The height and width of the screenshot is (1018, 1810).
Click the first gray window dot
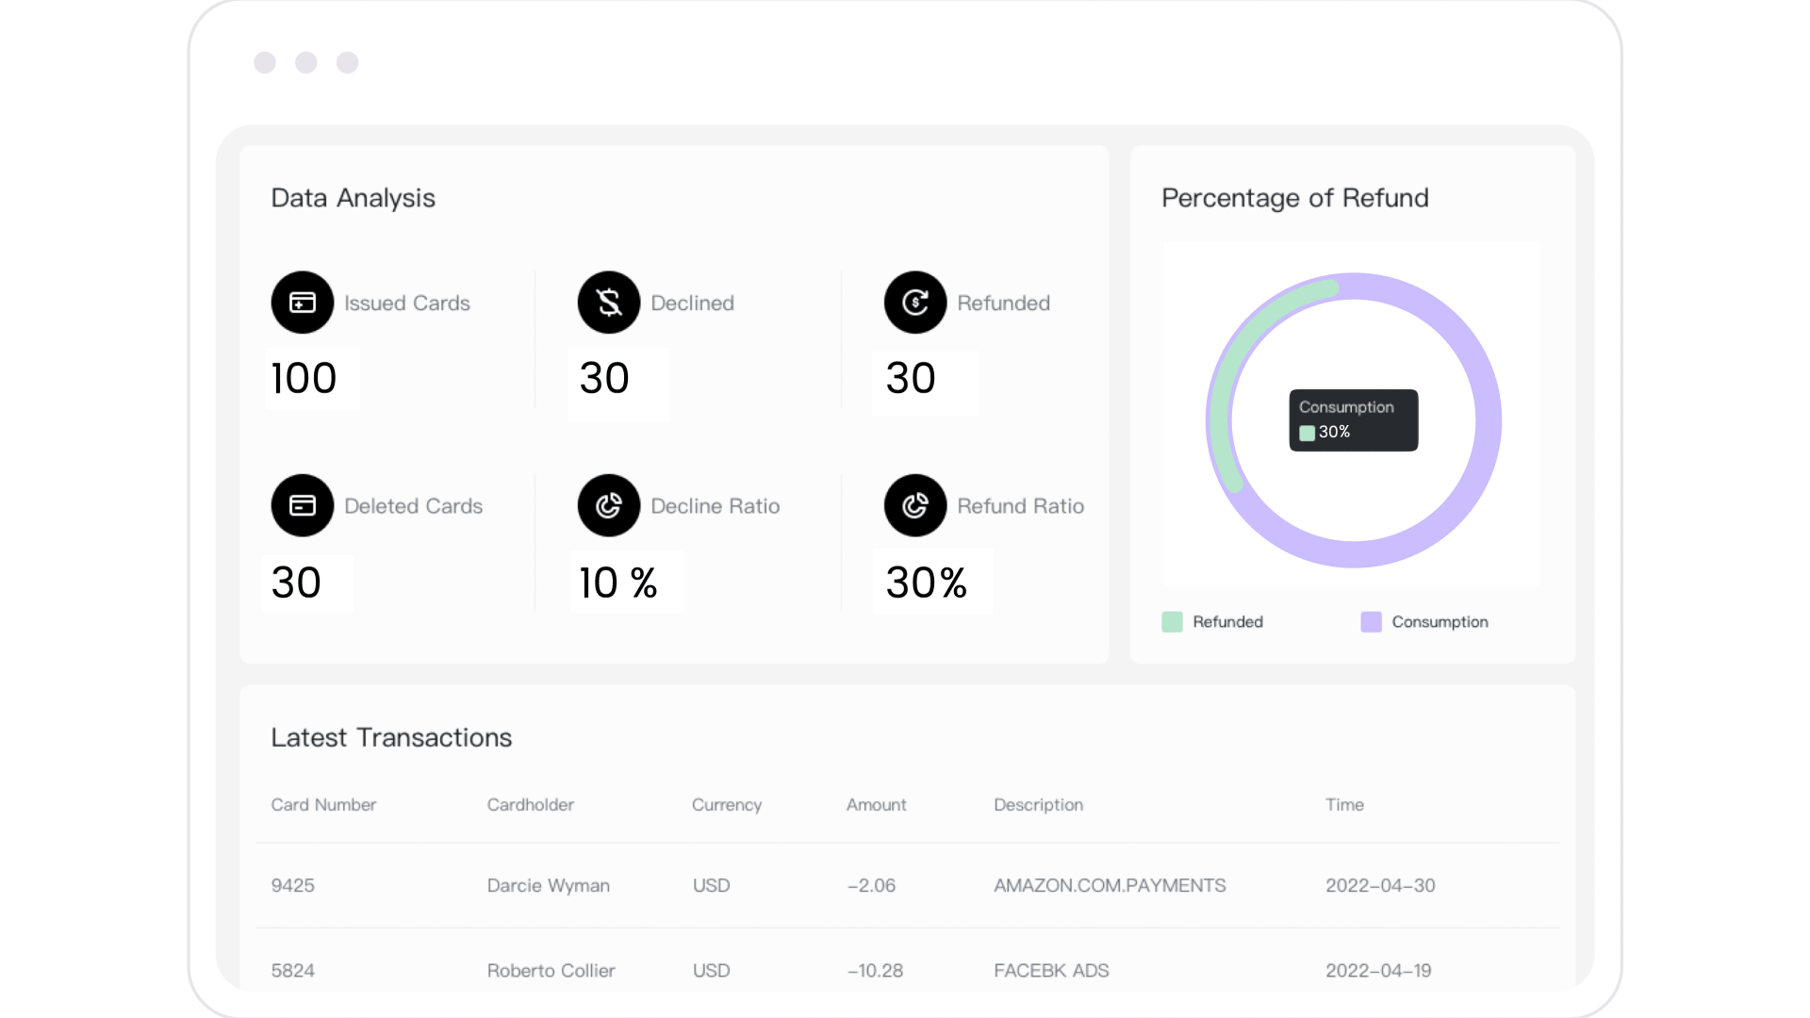tap(265, 62)
